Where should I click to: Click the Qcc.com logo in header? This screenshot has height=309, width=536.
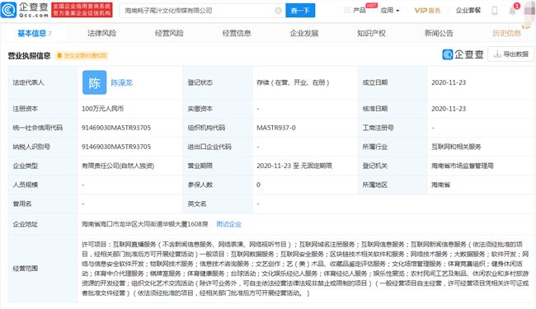25,10
